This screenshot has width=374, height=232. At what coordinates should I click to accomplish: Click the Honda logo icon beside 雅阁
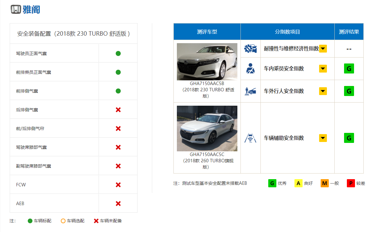coord(16,9)
